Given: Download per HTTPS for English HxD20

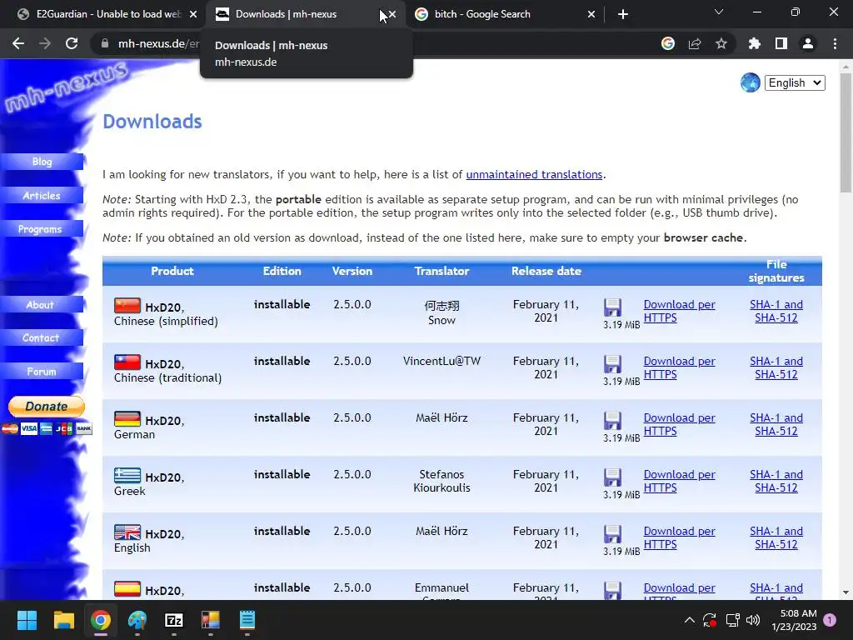Looking at the screenshot, I should click(x=680, y=537).
